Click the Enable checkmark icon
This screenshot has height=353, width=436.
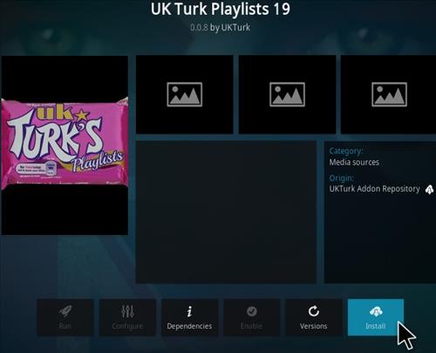coord(252,311)
